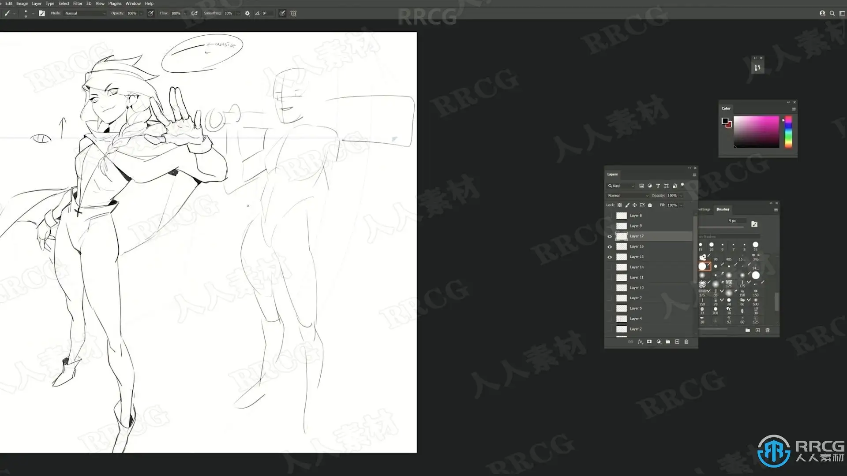Click the symmetry butterfly icon in options bar

click(293, 13)
